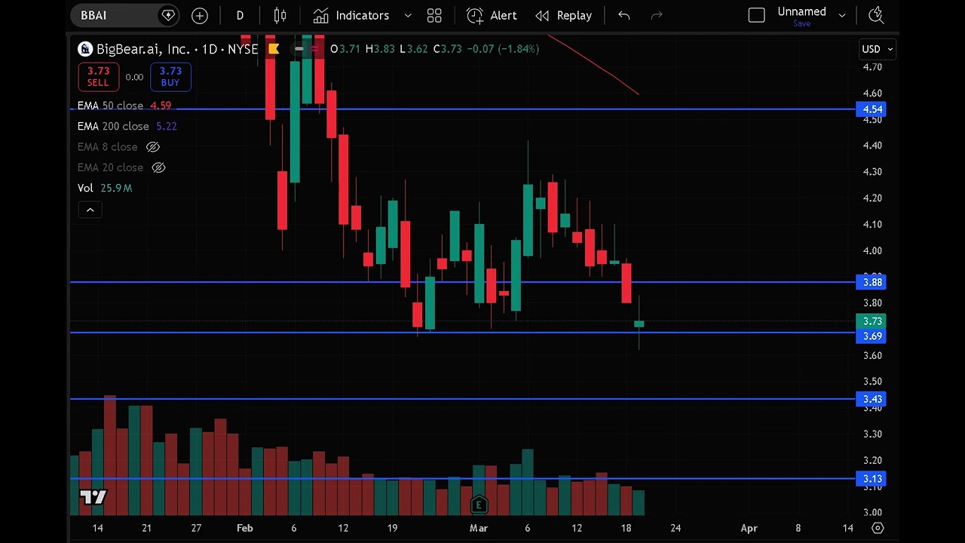Redo the last chart action
The width and height of the screenshot is (965, 543).
pos(657,15)
